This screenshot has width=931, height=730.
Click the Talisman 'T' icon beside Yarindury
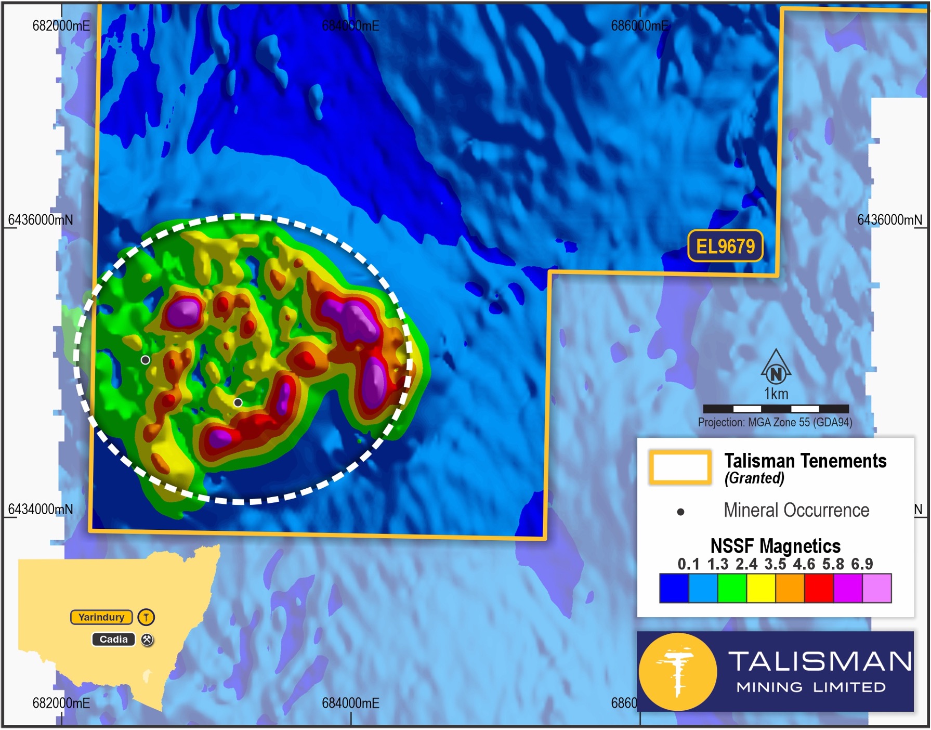pyautogui.click(x=147, y=617)
